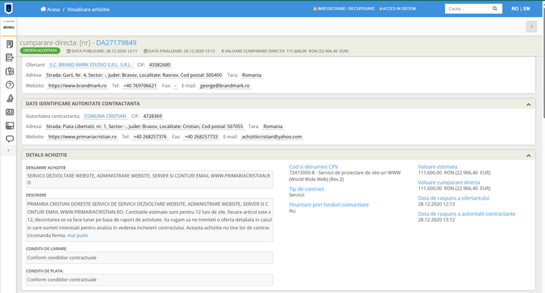This screenshot has height=293, width=545.
Task: Switch language to EN
Action: [527, 9]
